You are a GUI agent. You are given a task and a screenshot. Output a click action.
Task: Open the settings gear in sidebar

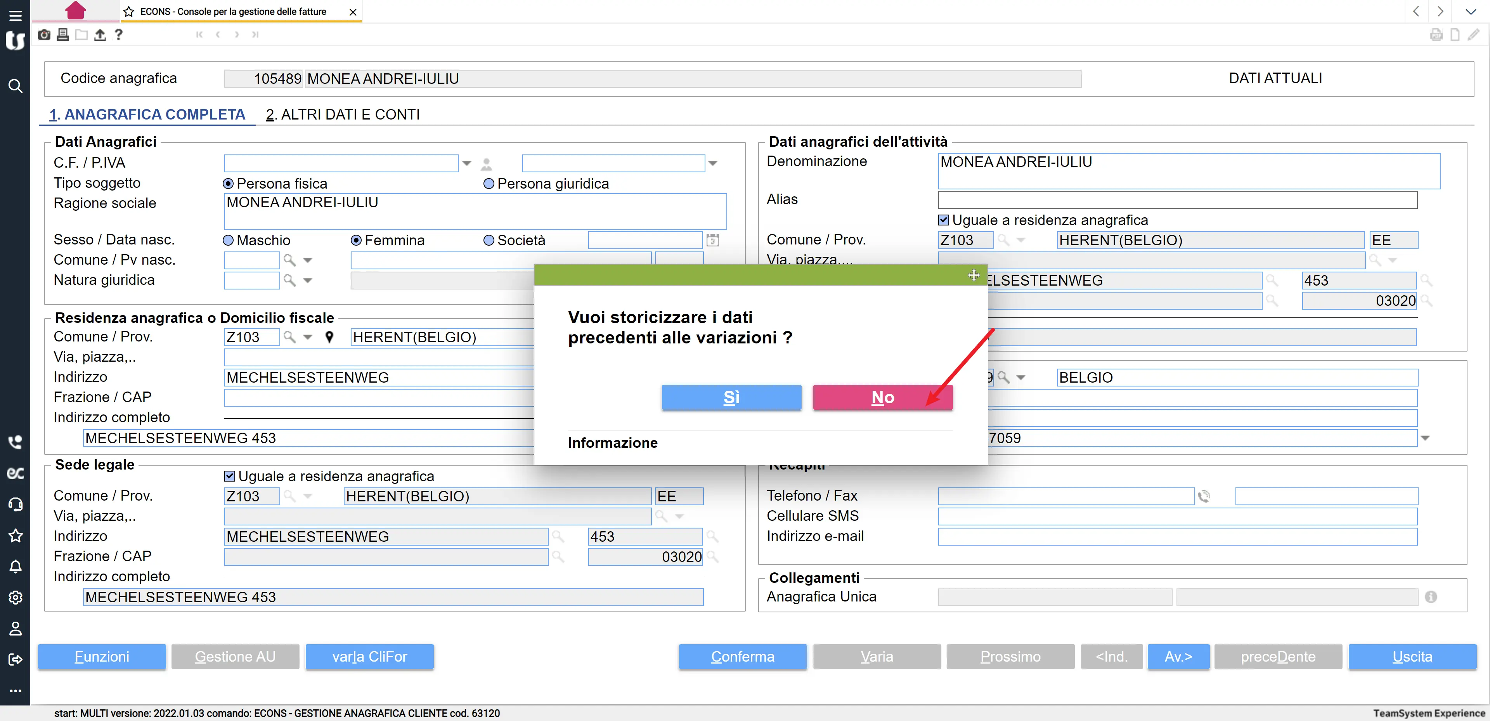click(16, 597)
